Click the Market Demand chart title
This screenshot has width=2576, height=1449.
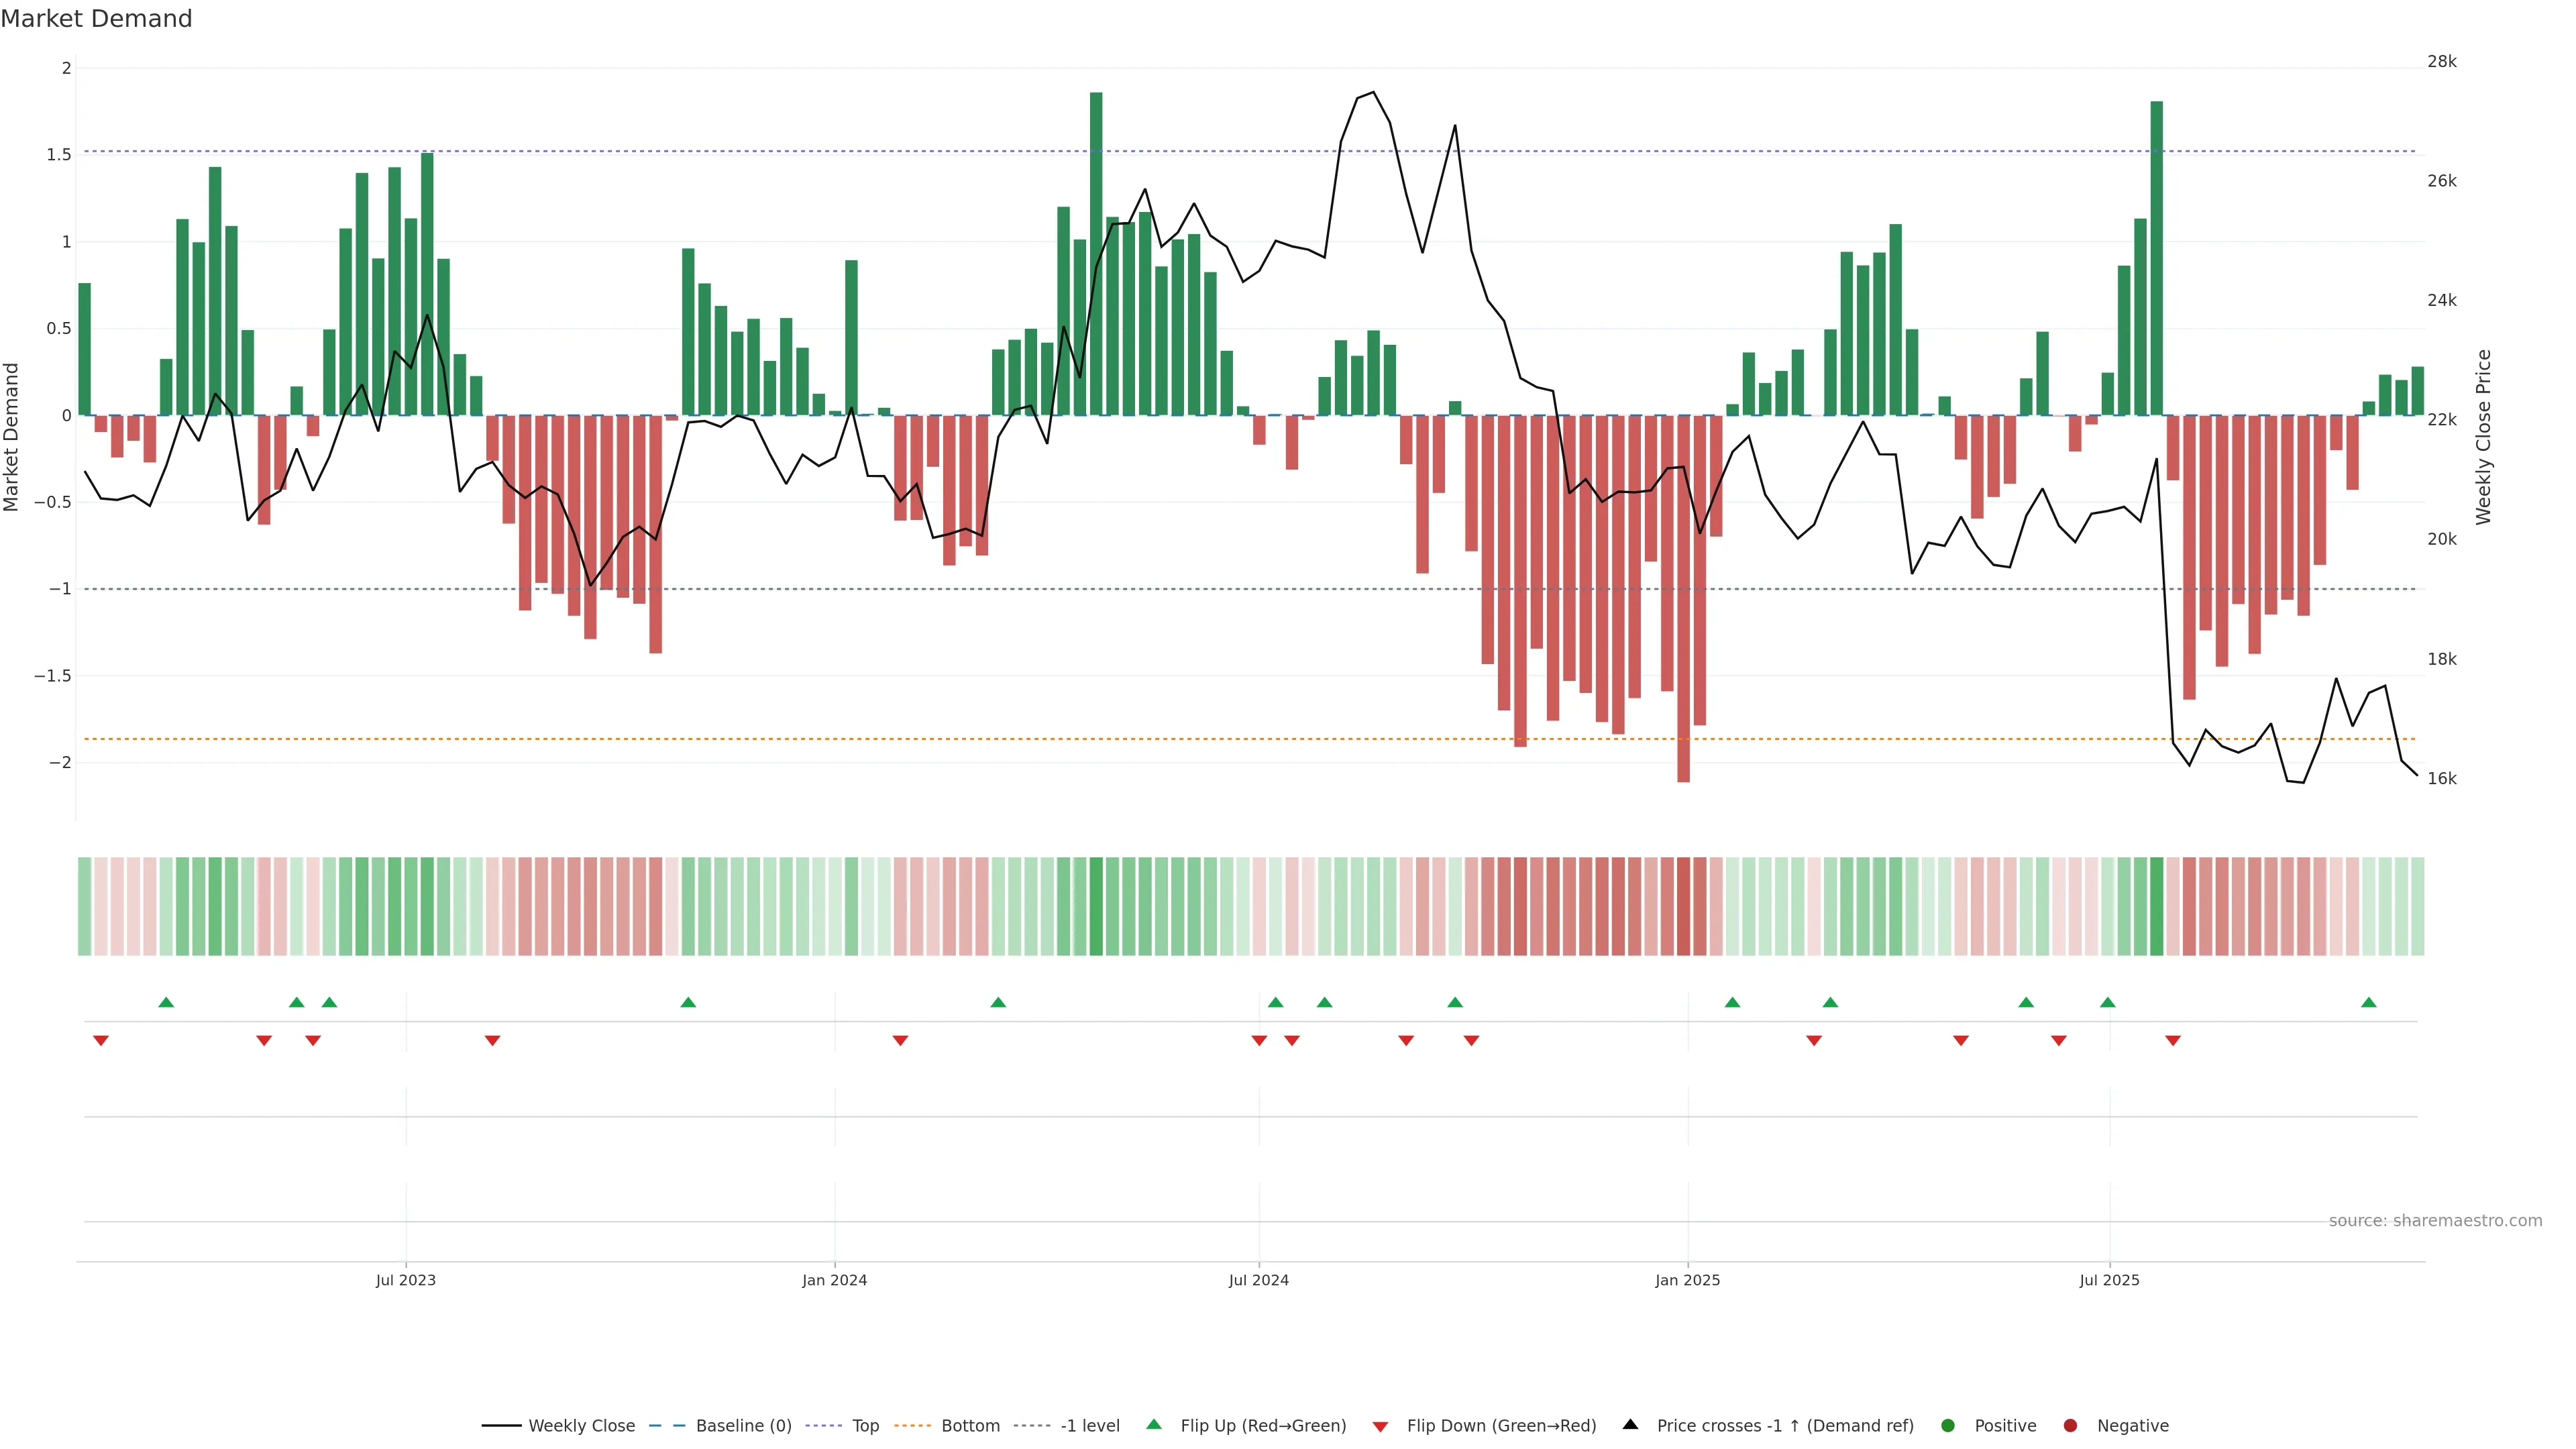pos(96,19)
